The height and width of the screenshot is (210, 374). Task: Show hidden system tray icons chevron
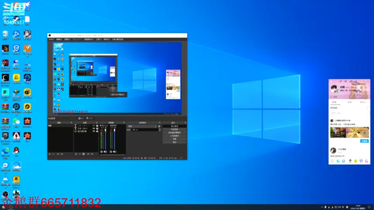322,207
